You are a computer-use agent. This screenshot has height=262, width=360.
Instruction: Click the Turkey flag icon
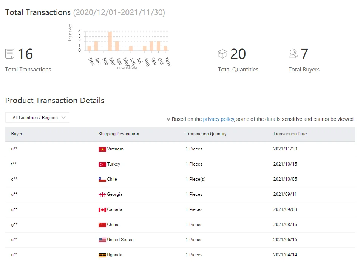(102, 164)
